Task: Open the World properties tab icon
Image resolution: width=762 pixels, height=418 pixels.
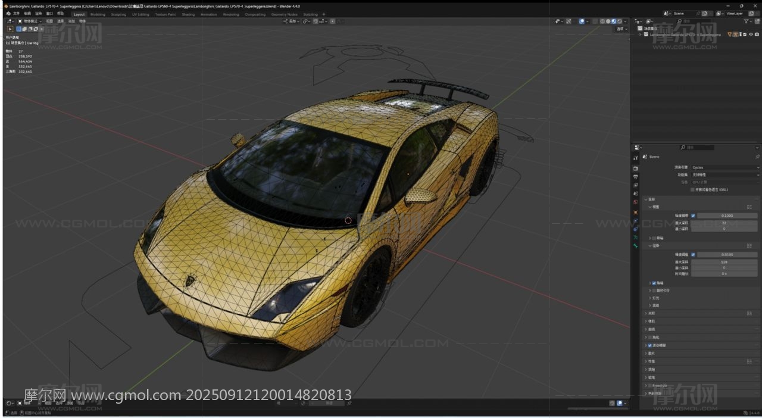Action: coord(636,202)
